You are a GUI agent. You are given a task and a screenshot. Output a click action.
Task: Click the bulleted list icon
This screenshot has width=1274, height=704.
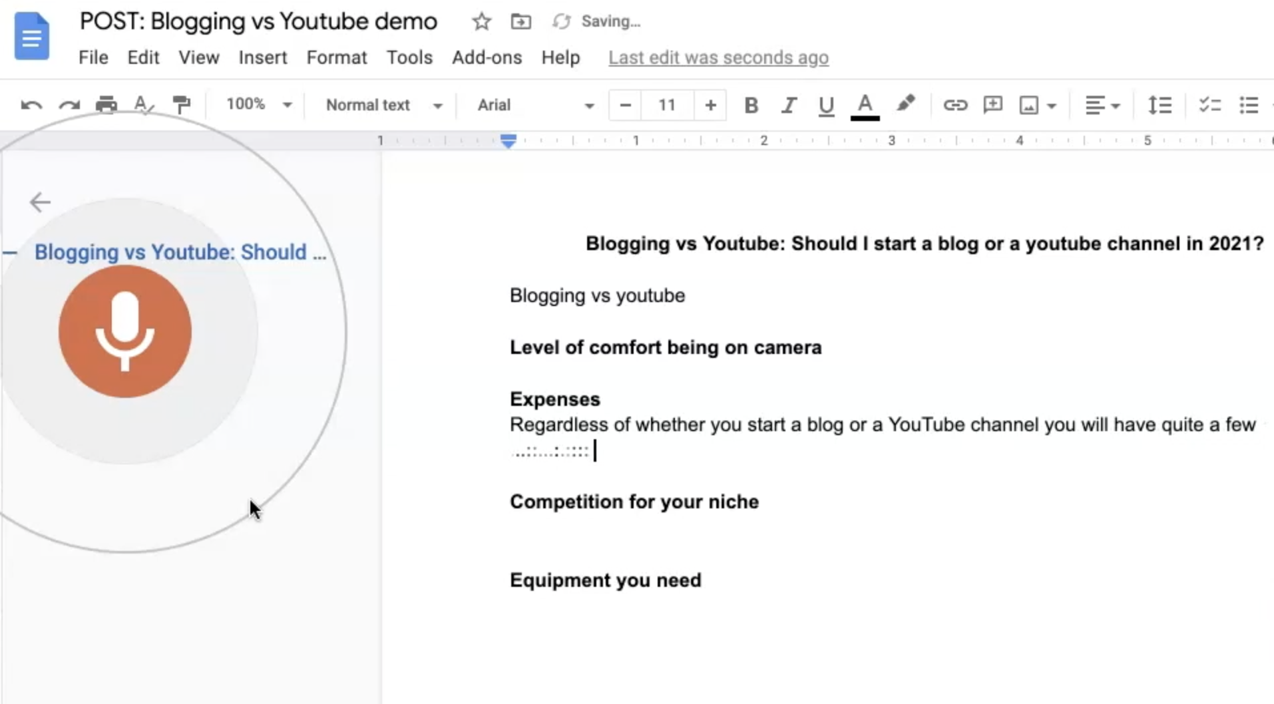click(x=1249, y=105)
